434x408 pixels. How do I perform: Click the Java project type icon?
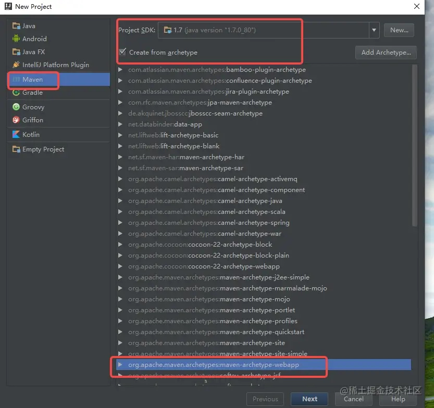pos(16,25)
